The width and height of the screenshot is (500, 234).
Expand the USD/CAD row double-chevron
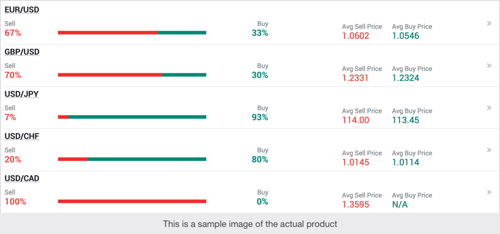click(489, 192)
